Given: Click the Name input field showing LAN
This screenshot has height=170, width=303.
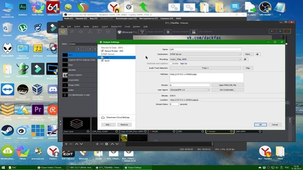Looking at the screenshot, I should click(x=205, y=49).
